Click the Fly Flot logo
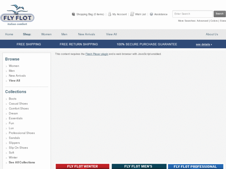Image resolution: width=226 pixels, height=169 pixels. tap(17, 15)
